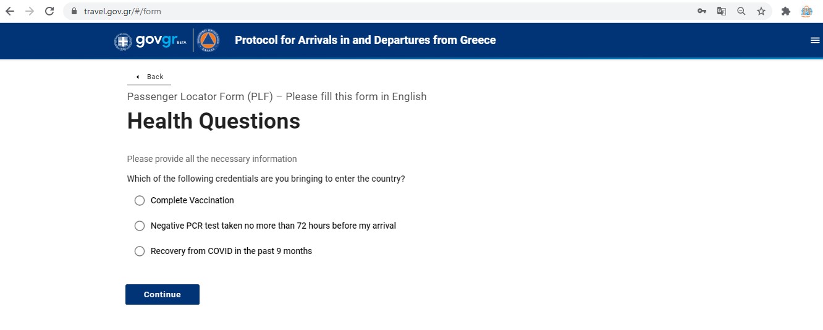Image resolution: width=823 pixels, height=330 pixels.
Task: Click the zoom magnifier icon in address bar
Action: (741, 11)
